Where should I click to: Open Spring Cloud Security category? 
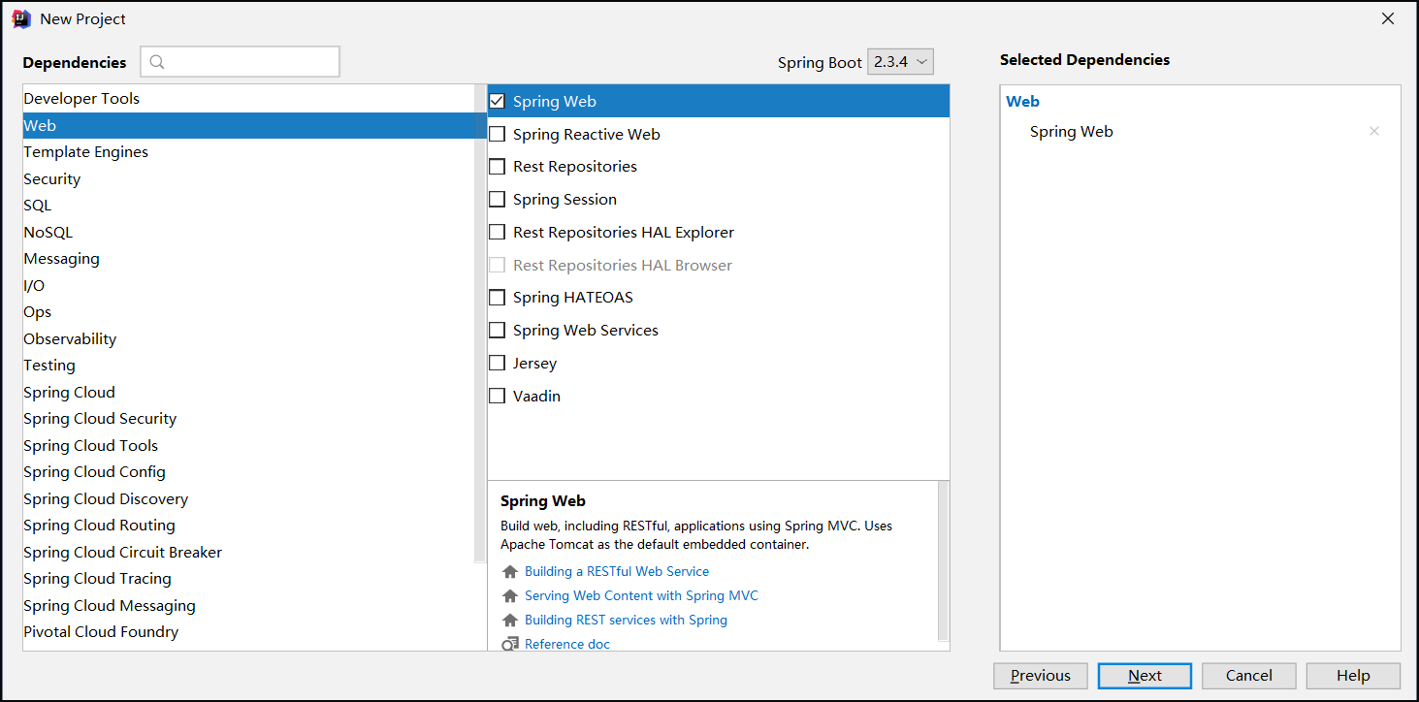pos(248,419)
